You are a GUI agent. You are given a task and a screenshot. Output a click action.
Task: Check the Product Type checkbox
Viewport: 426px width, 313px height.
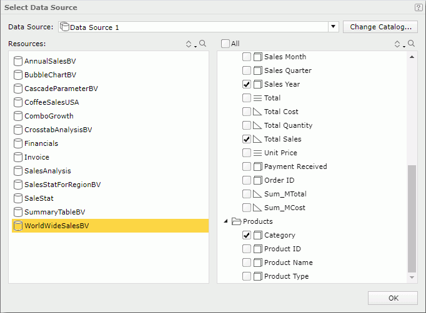[x=246, y=276]
